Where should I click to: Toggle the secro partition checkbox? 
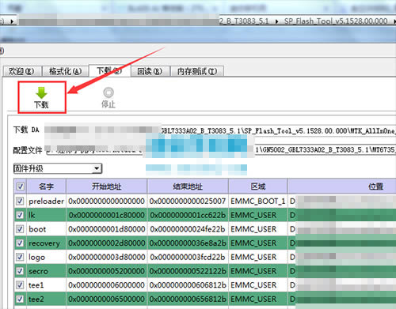(20, 271)
